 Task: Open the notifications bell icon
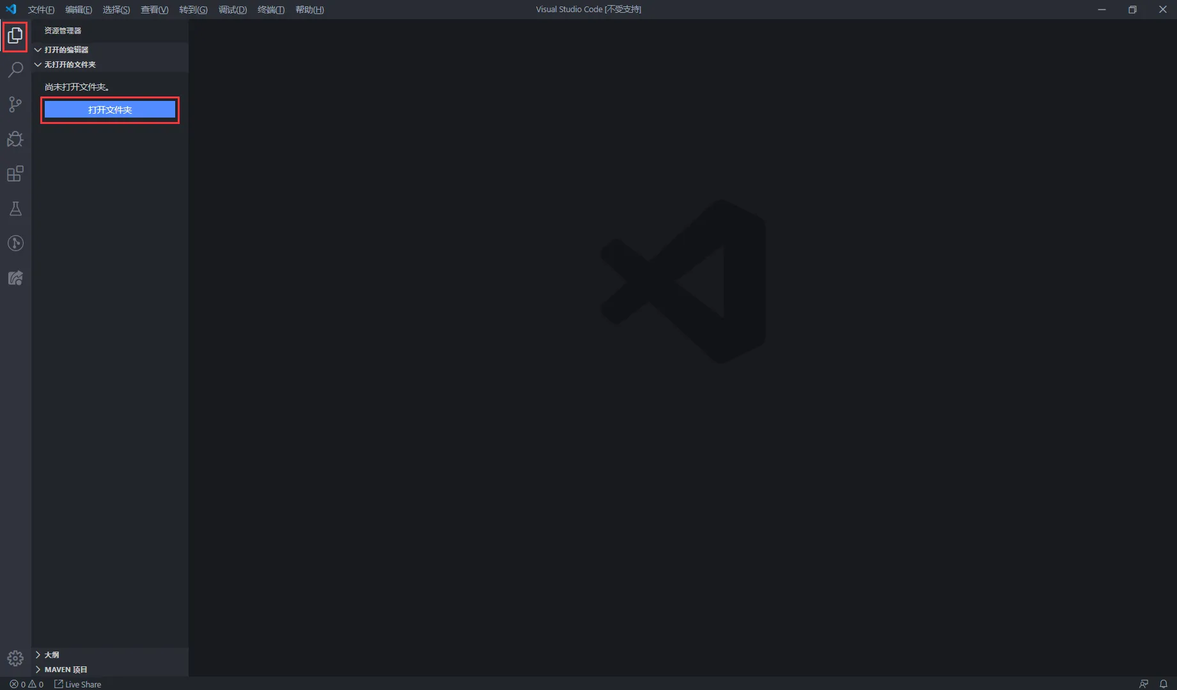pyautogui.click(x=1164, y=684)
